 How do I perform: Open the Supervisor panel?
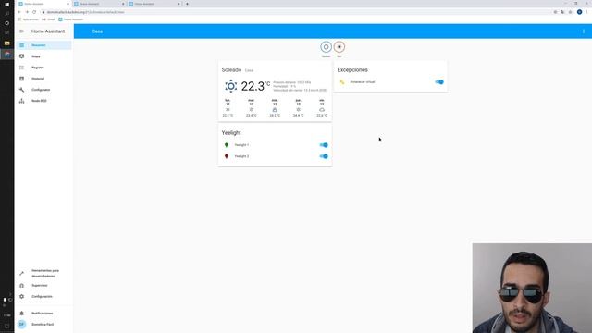[43, 286]
